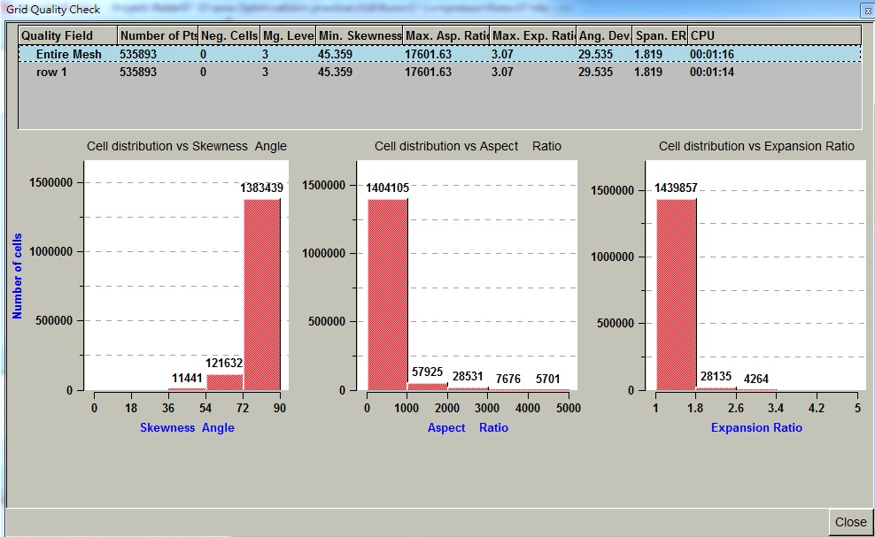
Task: Click the Neg. Cells column header
Action: [229, 35]
